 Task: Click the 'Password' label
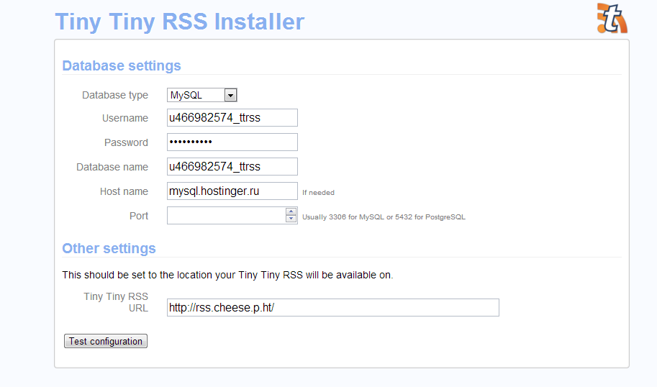coord(126,142)
